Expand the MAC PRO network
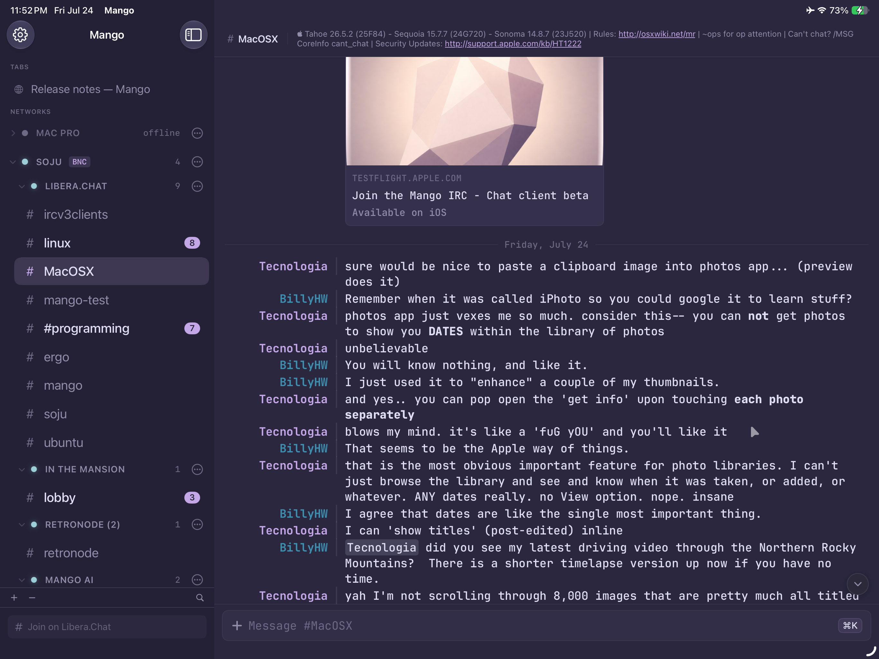Image resolution: width=879 pixels, height=659 pixels. [x=13, y=133]
